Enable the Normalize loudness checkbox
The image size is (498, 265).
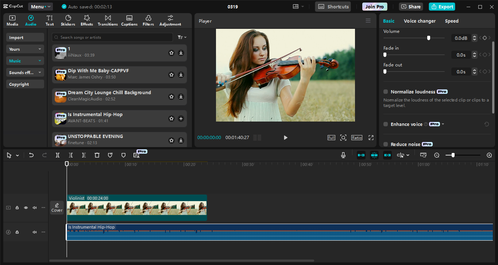386,92
